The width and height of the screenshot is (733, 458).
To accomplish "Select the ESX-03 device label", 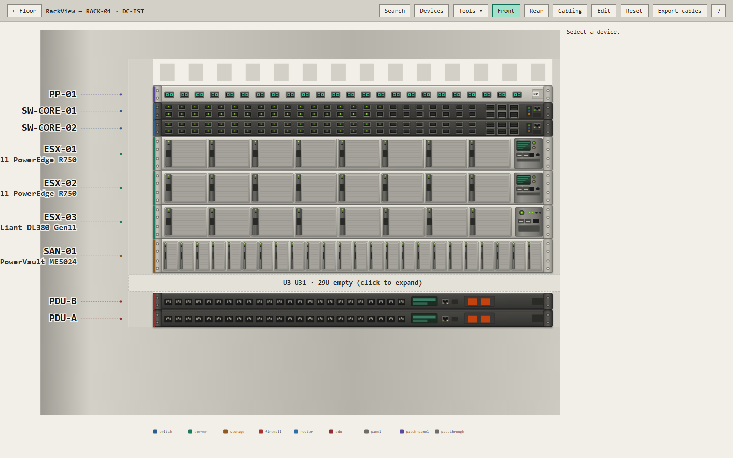I will [61, 217].
